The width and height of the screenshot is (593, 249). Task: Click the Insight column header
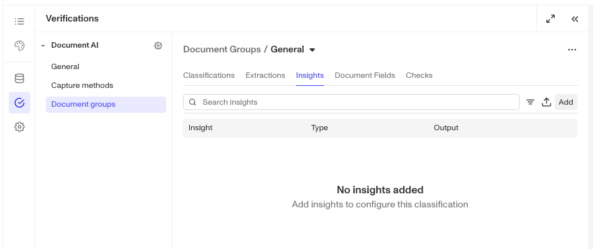coord(201,128)
